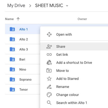The height and width of the screenshot is (108, 108).
Task: Click the Owner column header
Action: point(82,19)
